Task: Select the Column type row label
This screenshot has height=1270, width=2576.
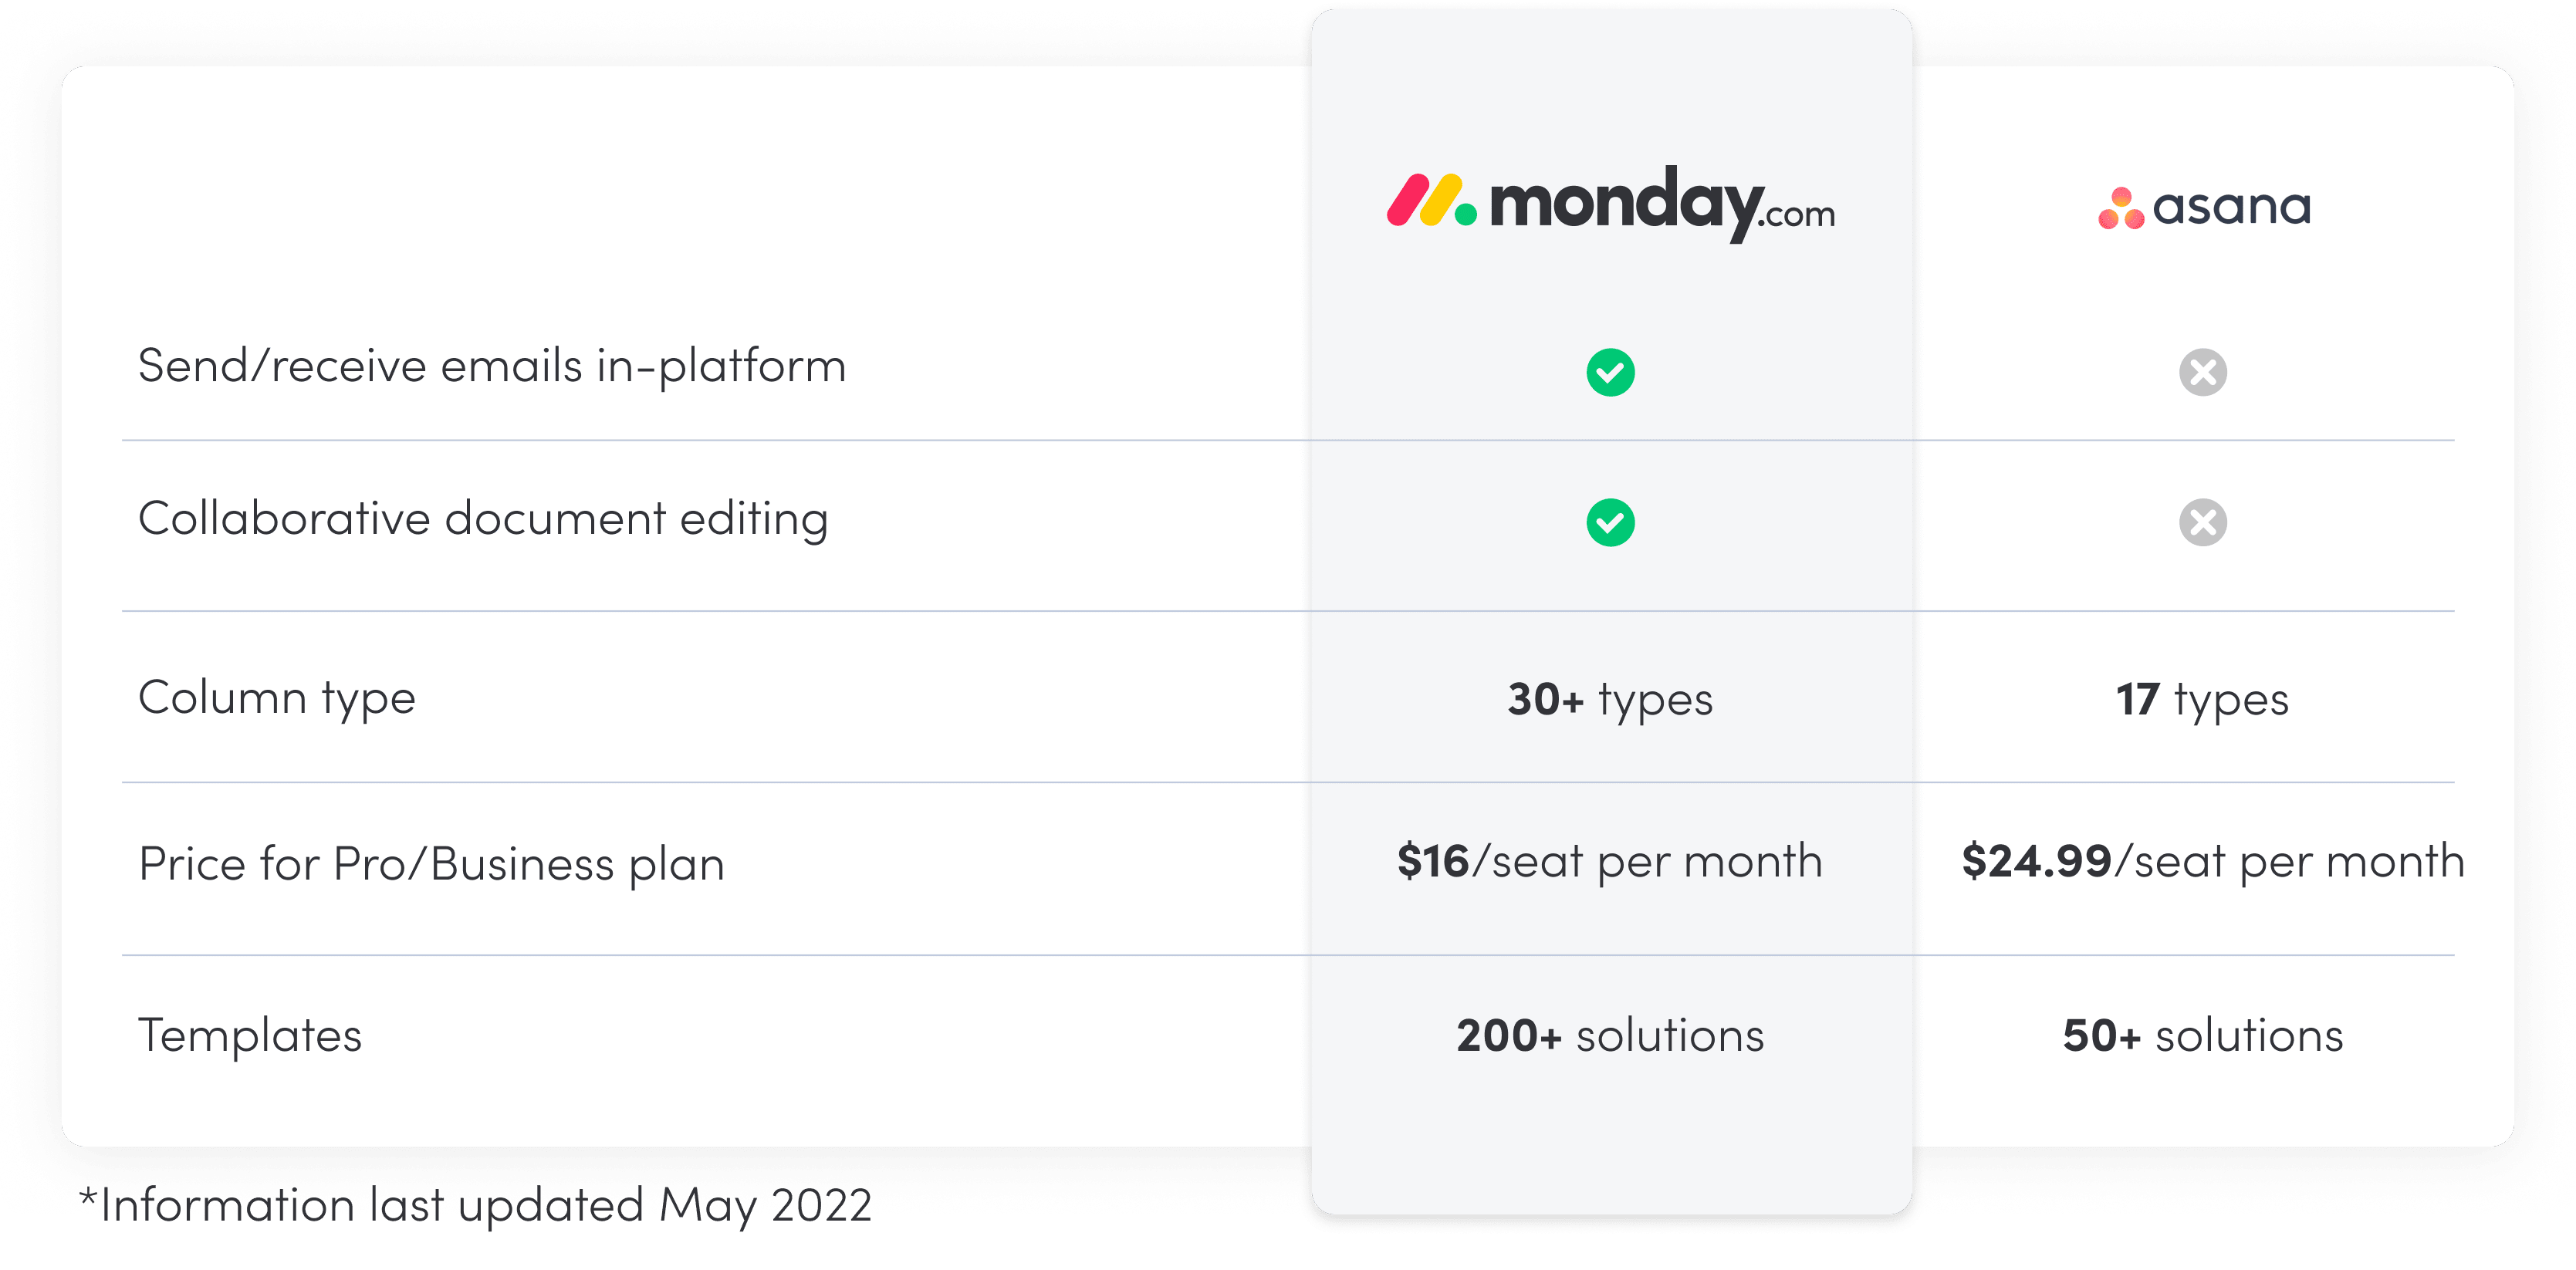Action: click(x=277, y=698)
